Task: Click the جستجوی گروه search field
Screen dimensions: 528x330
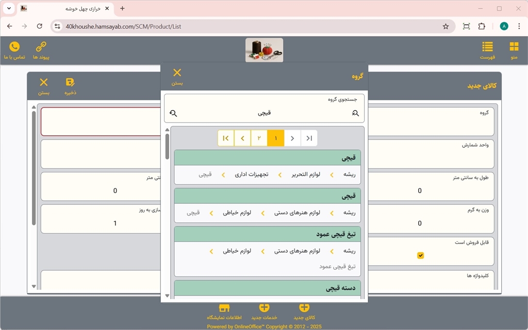Action: coord(264,113)
